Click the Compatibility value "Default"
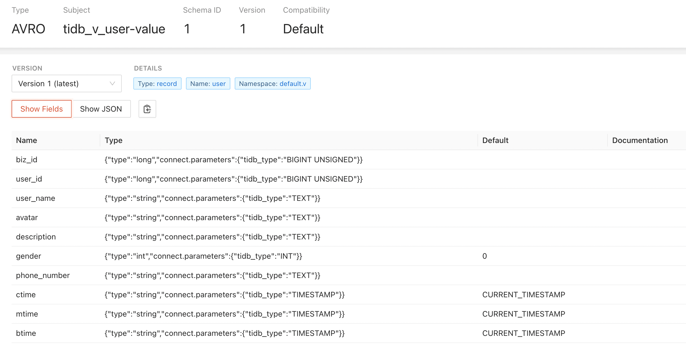Image resolution: width=686 pixels, height=351 pixels. (x=303, y=29)
